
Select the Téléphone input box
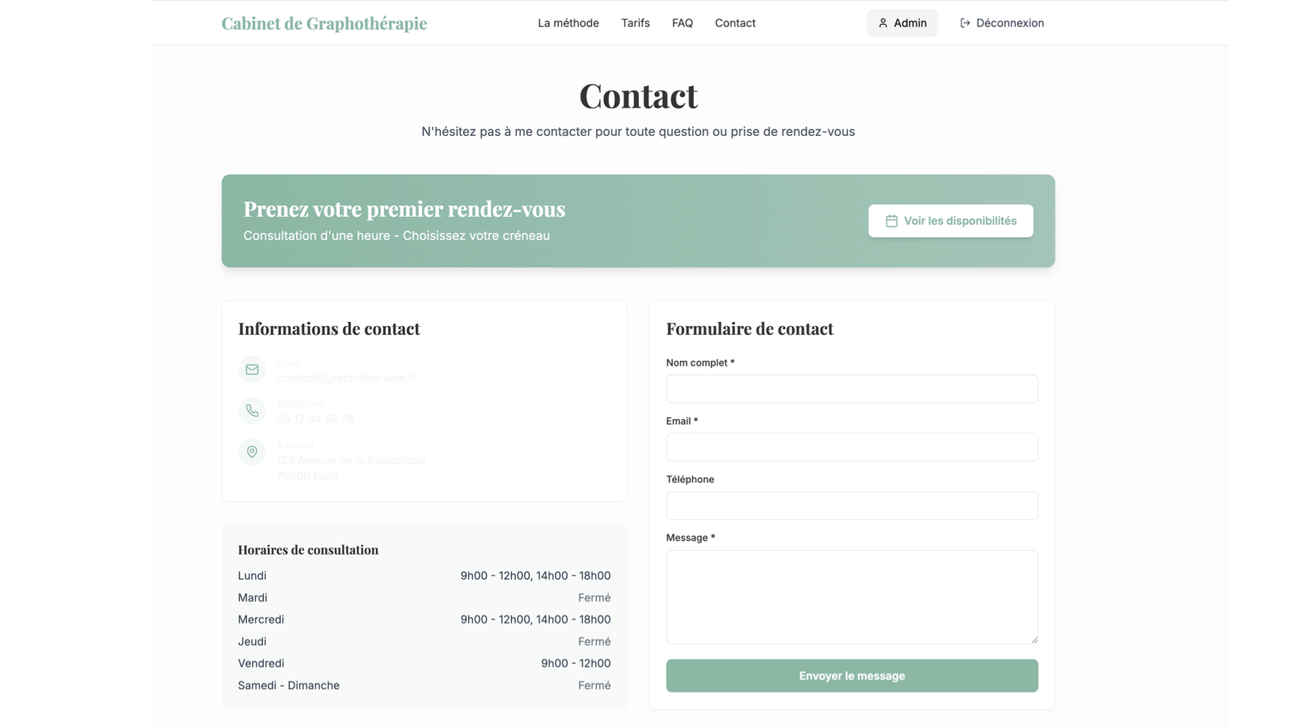click(852, 506)
